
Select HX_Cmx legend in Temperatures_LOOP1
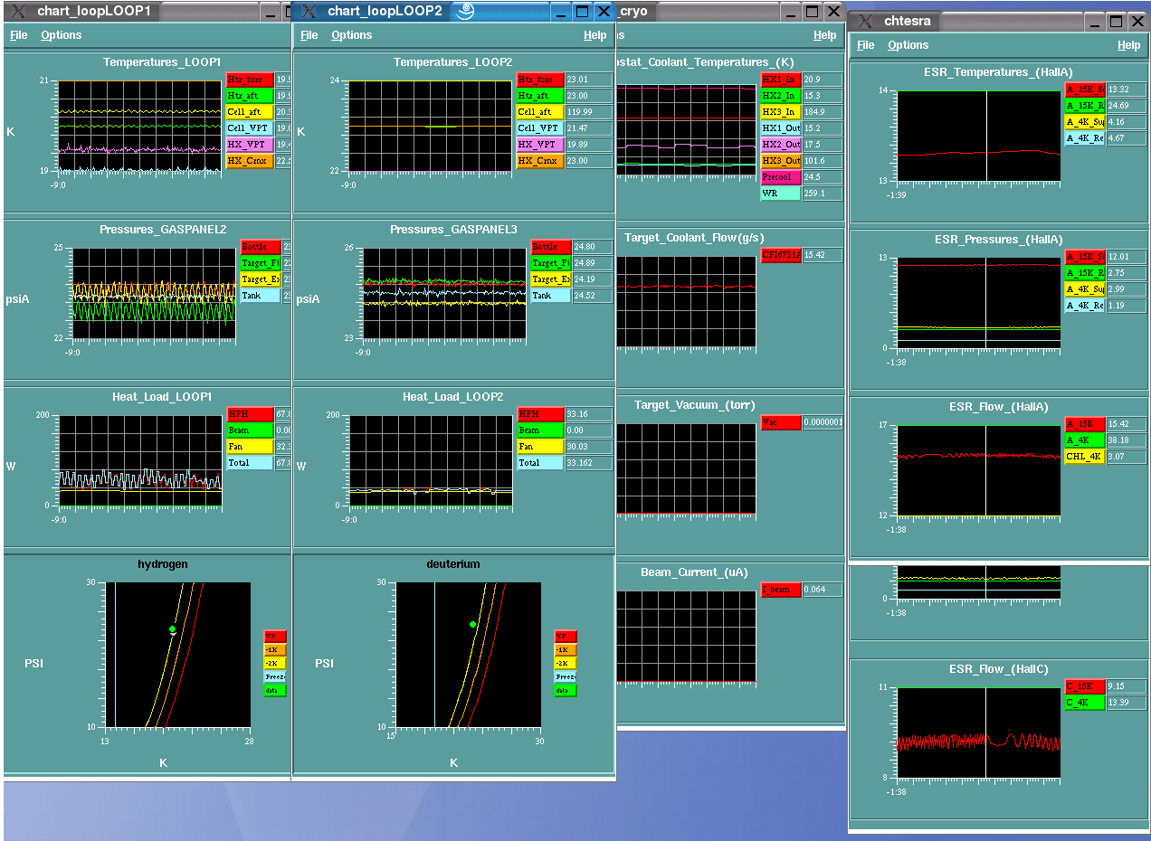click(x=249, y=161)
